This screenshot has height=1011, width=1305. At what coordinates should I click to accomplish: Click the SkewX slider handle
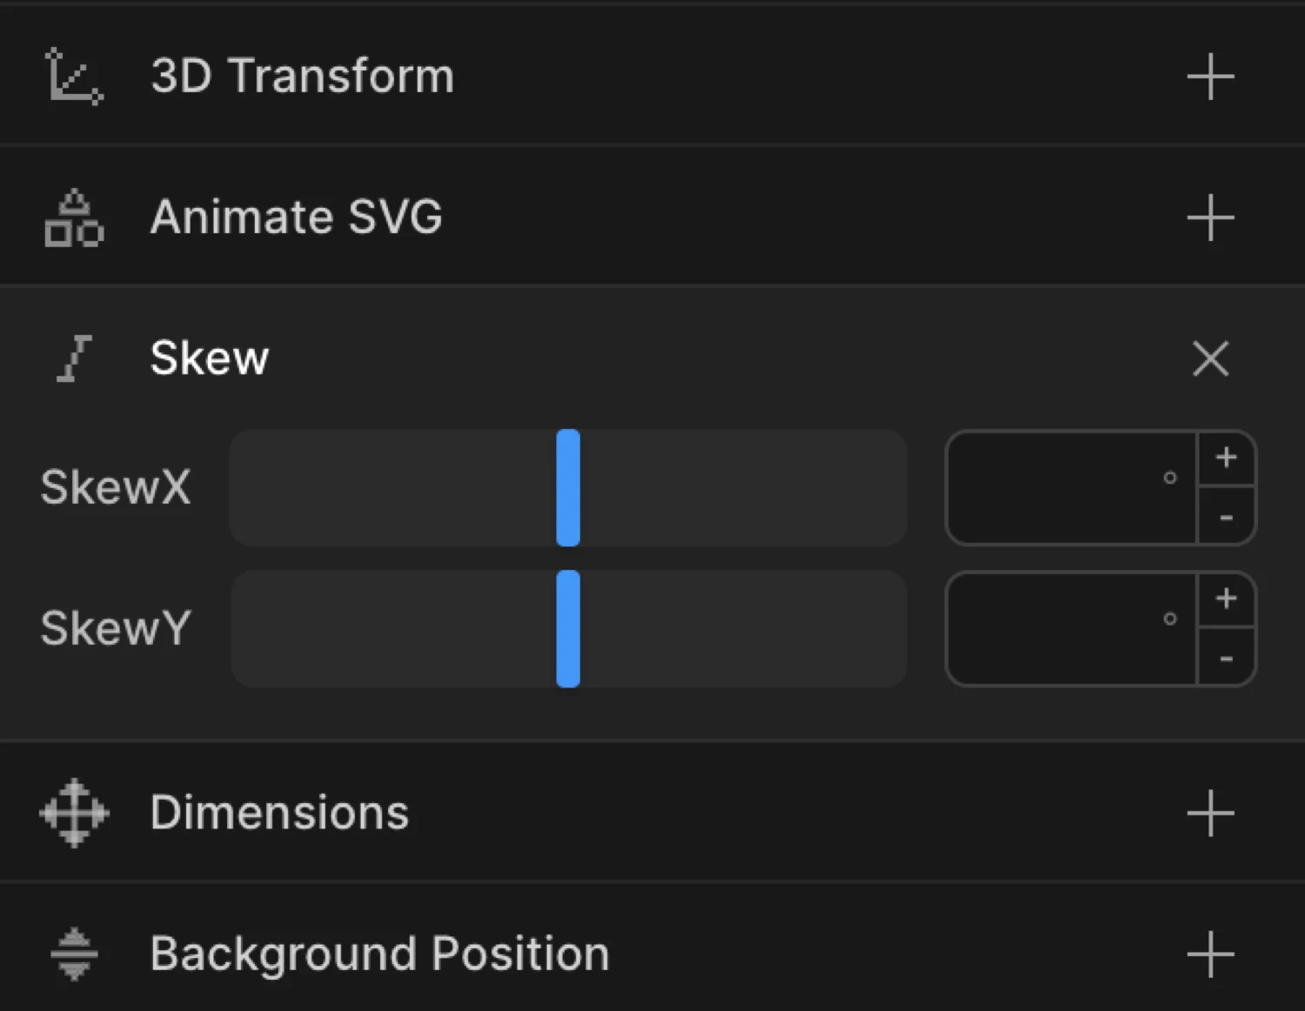click(568, 487)
